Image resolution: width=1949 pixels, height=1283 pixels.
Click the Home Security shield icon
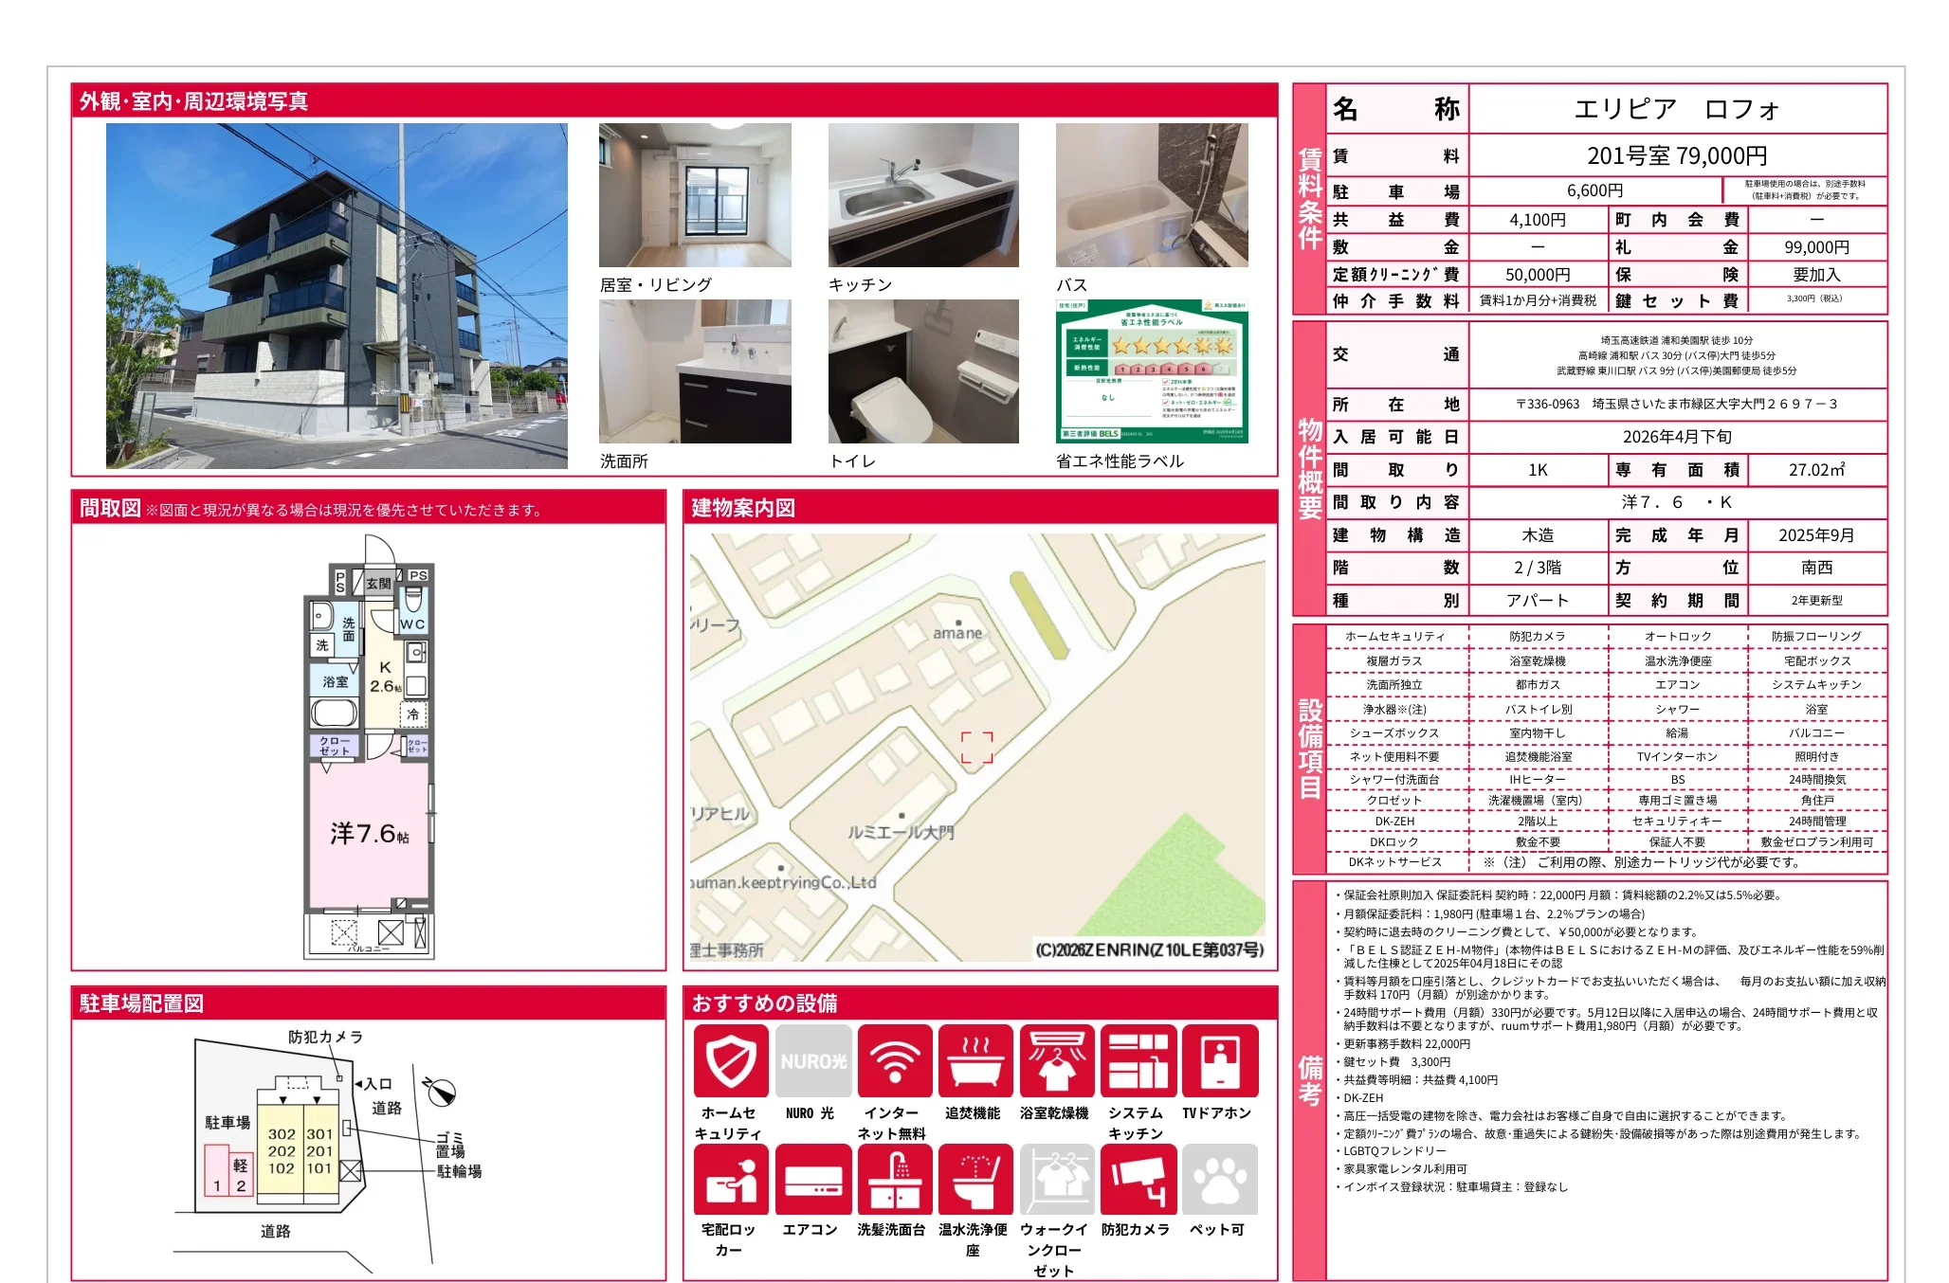730,1060
